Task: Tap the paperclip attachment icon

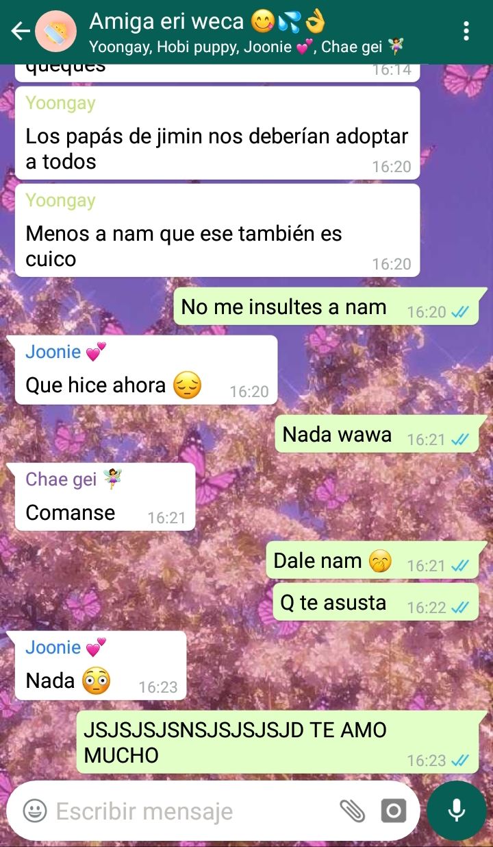Action: pos(353,811)
